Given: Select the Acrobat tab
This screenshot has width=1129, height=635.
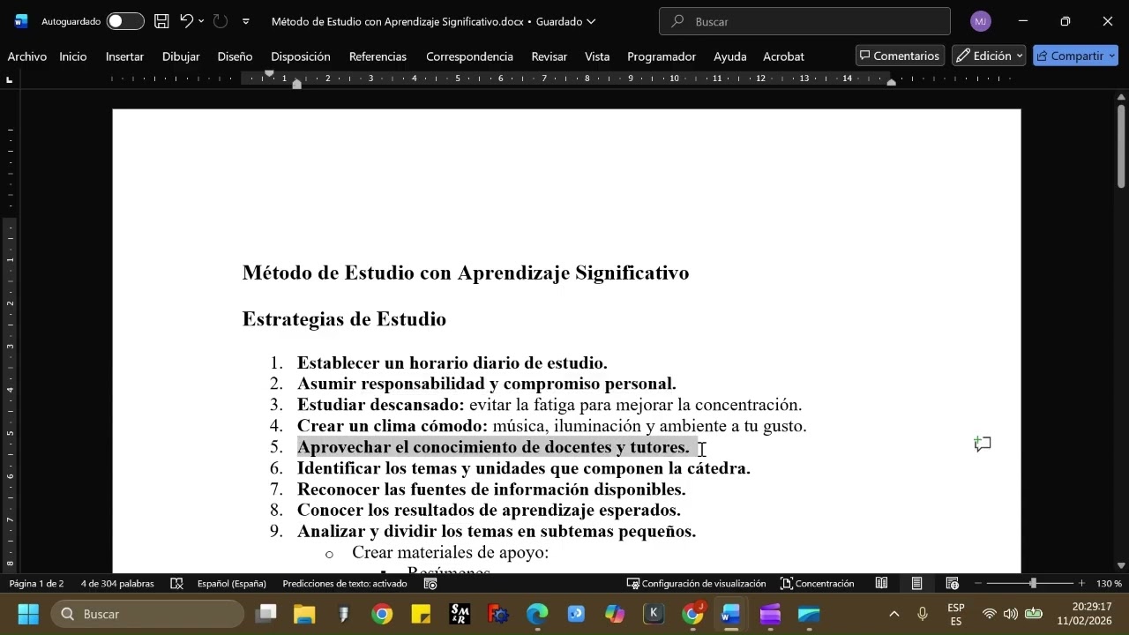Looking at the screenshot, I should coord(783,56).
